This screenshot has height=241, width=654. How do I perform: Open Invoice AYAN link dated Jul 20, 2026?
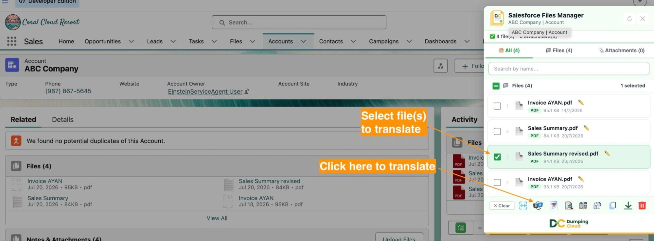[x=45, y=181]
